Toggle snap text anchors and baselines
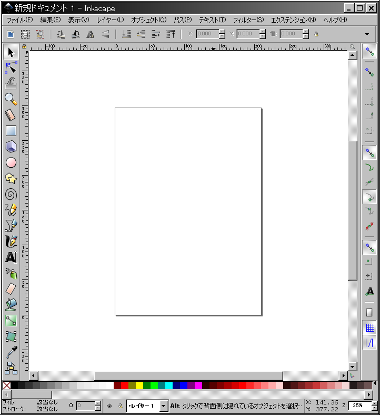380x415 pixels. coord(369,292)
